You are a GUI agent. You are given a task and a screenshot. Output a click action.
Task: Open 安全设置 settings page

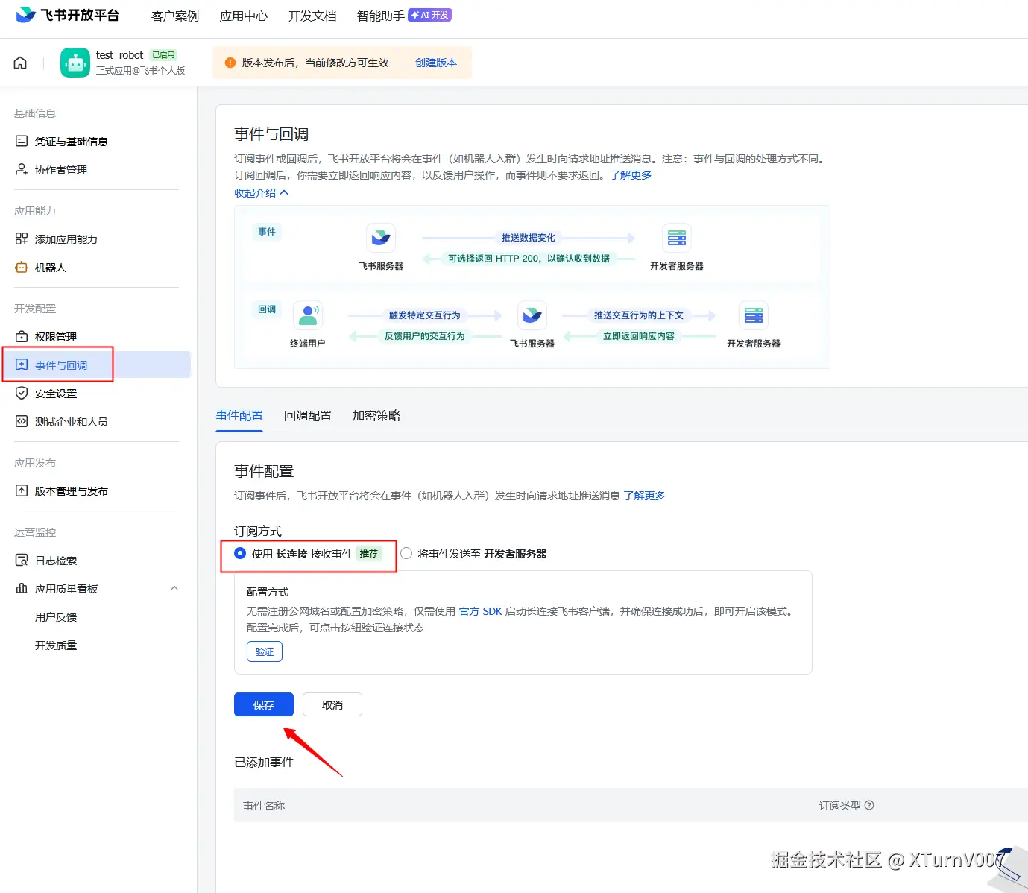54,393
